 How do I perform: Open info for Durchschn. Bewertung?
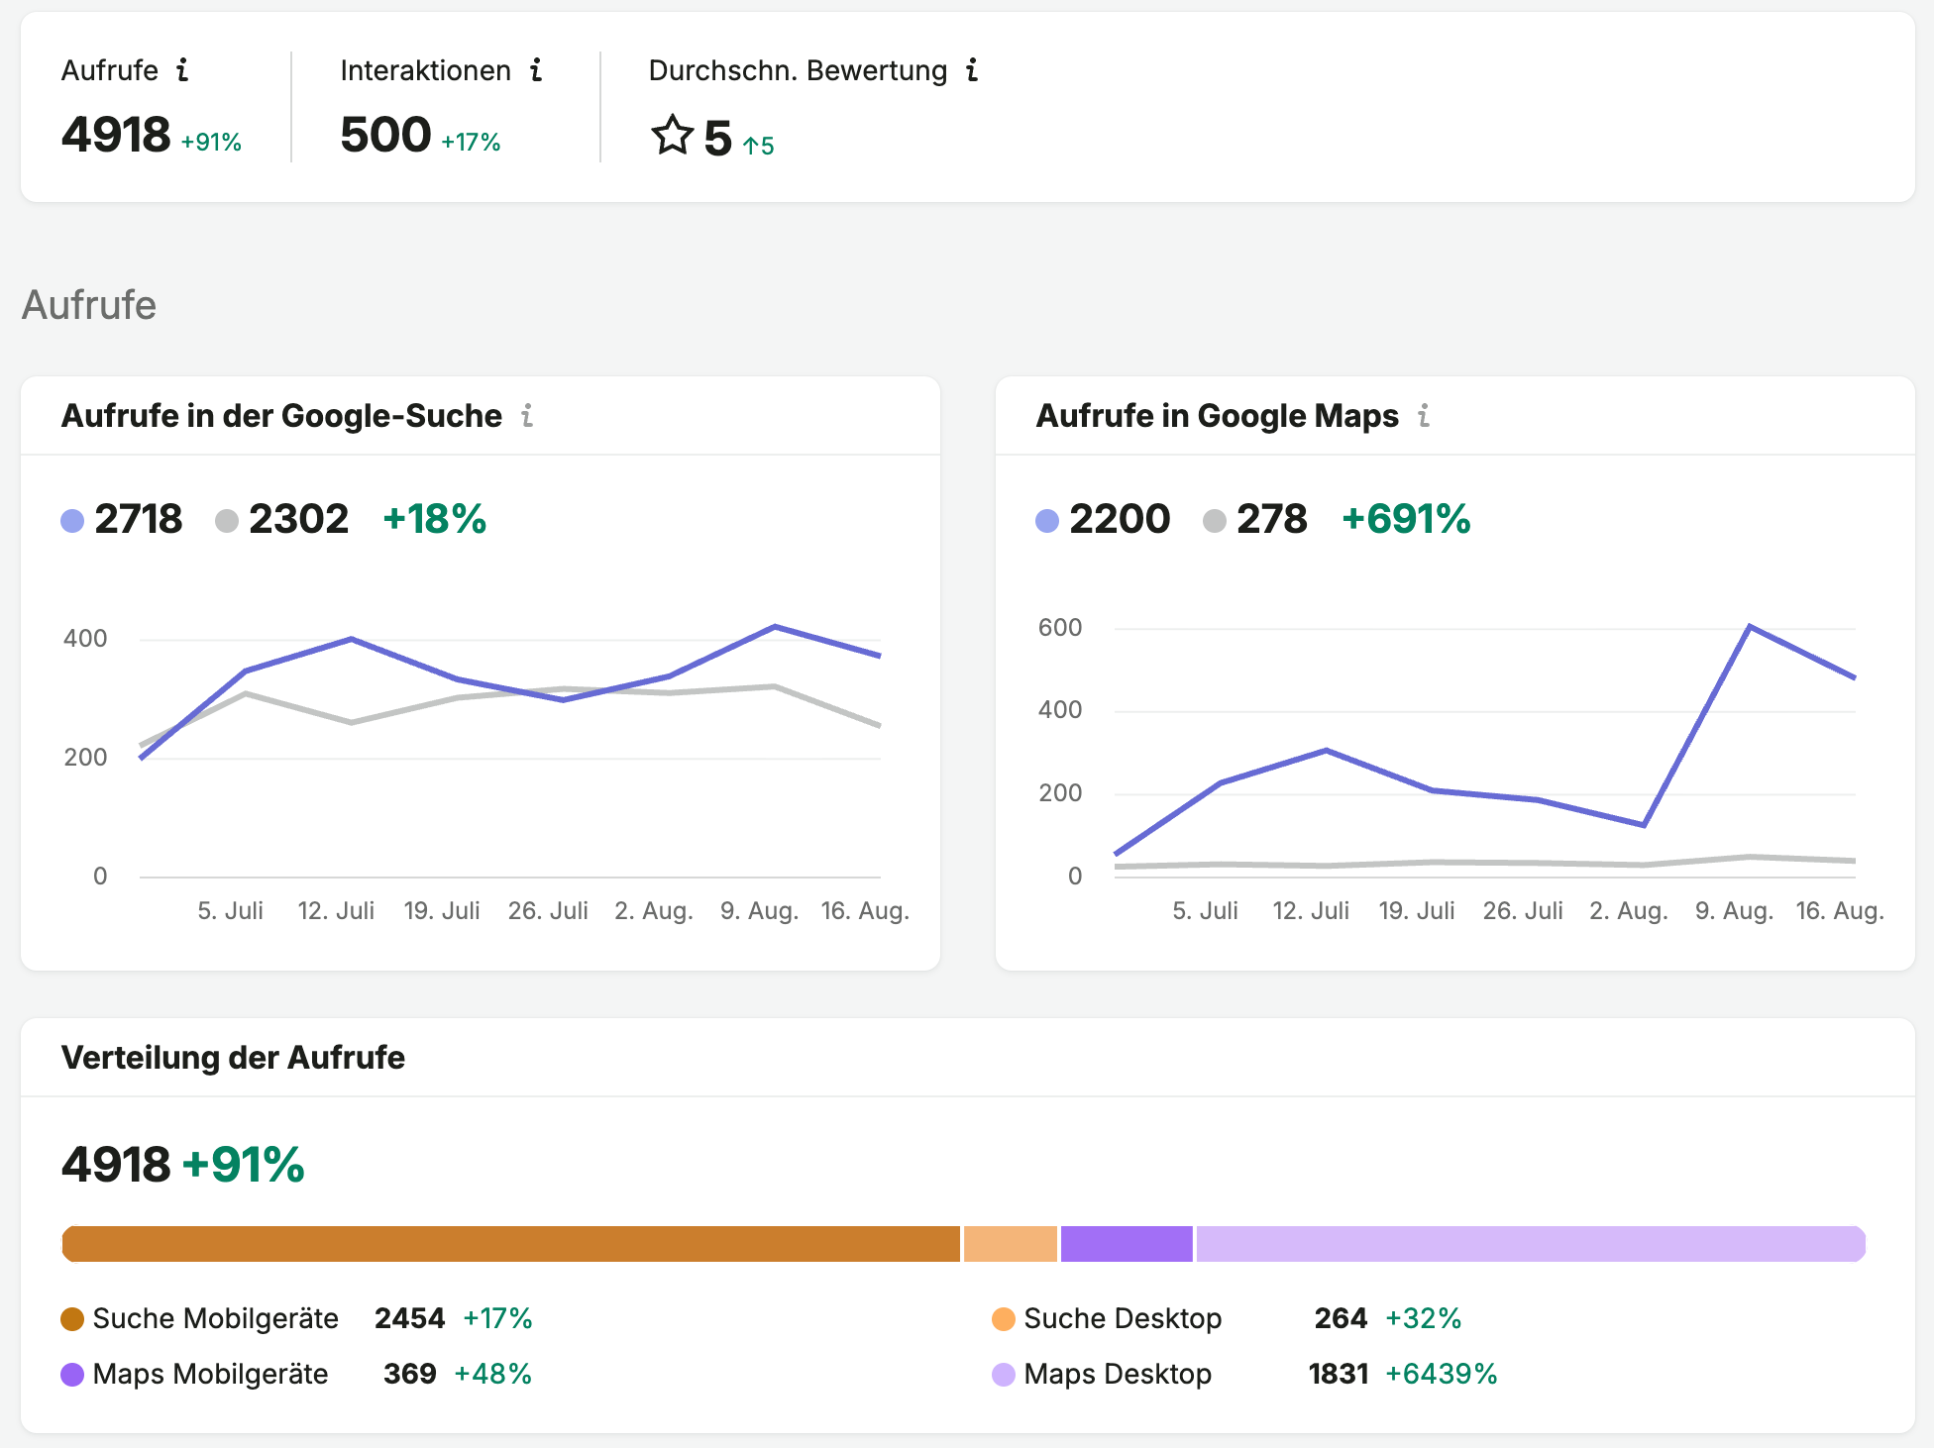972,70
